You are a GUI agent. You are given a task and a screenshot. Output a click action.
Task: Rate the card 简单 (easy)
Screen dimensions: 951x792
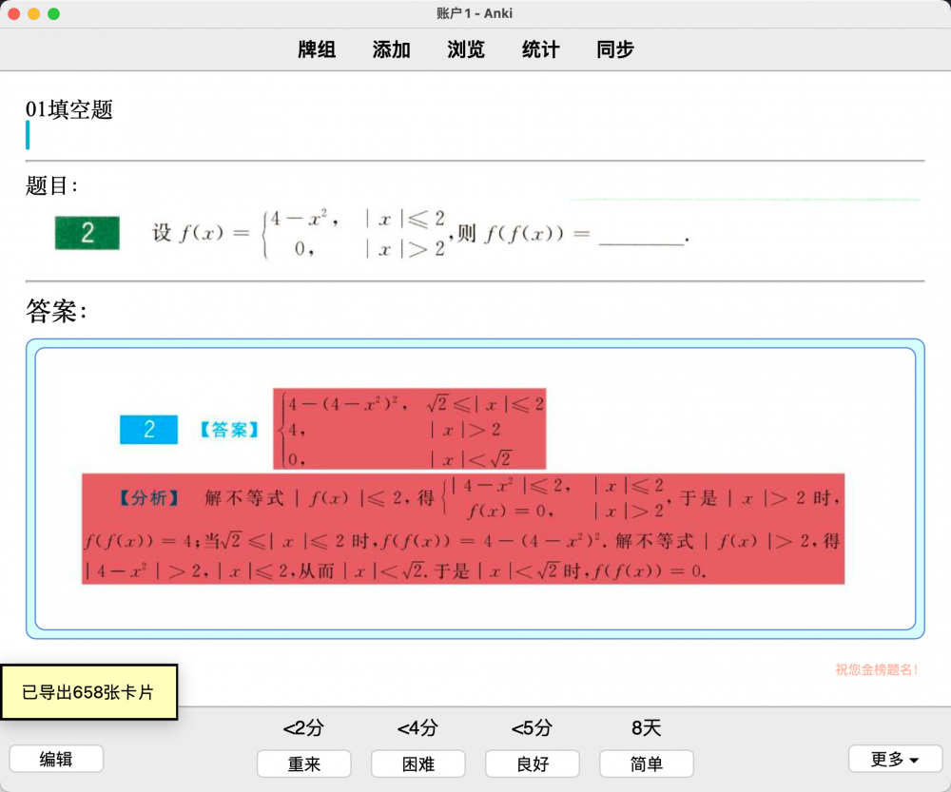click(647, 763)
